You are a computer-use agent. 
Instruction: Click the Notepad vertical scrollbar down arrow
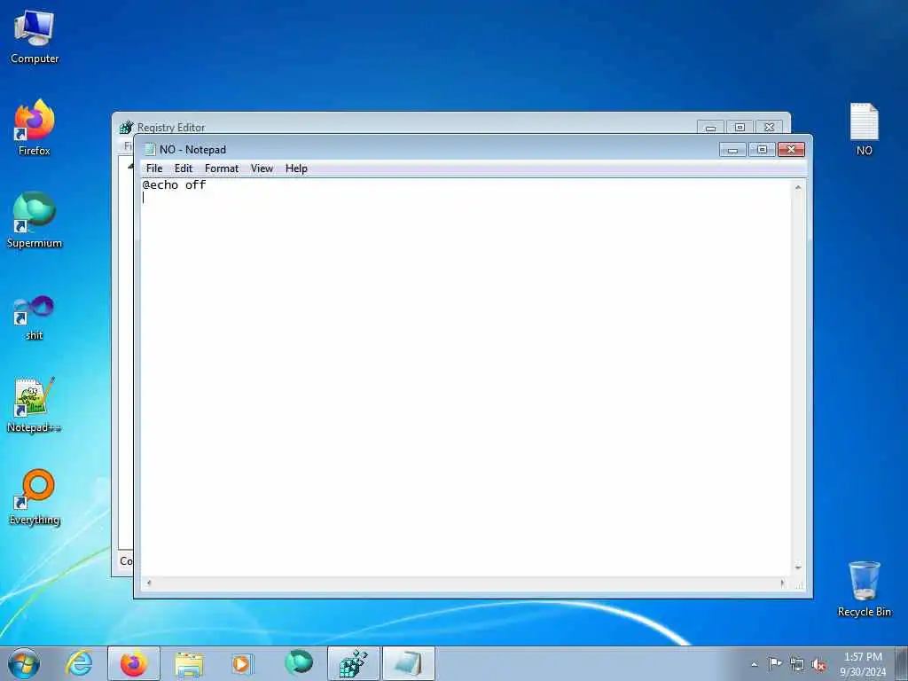click(x=798, y=568)
